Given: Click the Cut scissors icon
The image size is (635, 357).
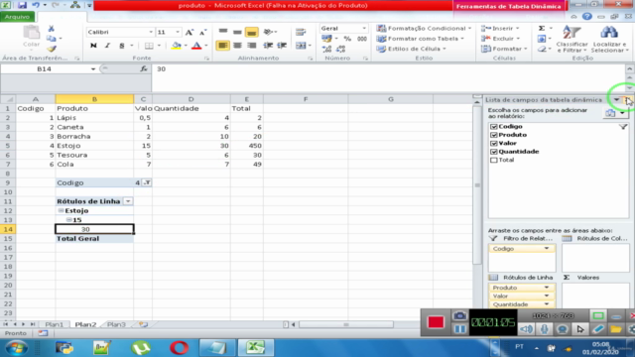Looking at the screenshot, I should [51, 29].
